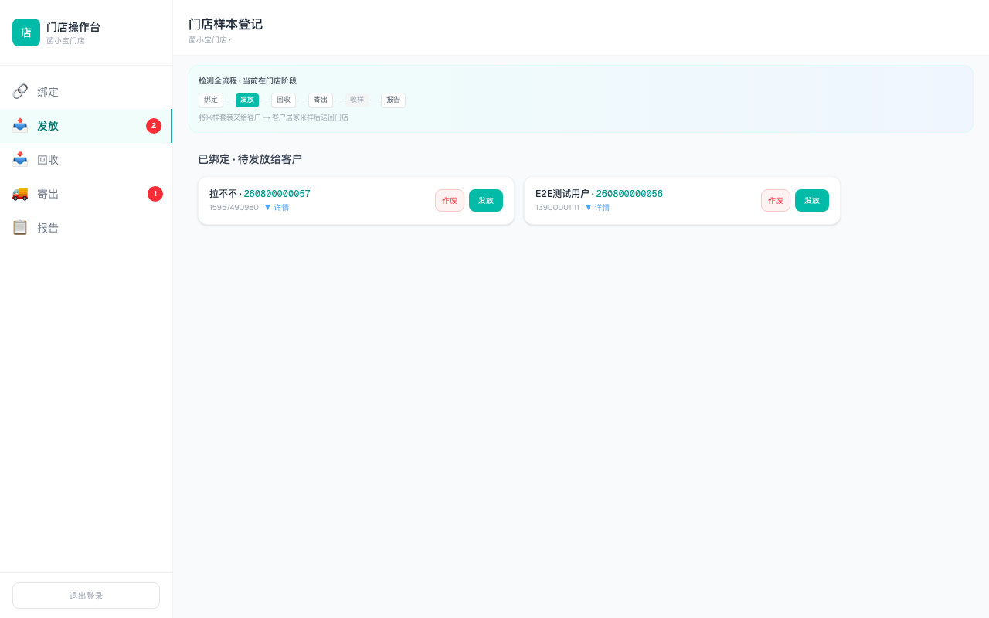Click the link icon beside 绑定

point(20,91)
